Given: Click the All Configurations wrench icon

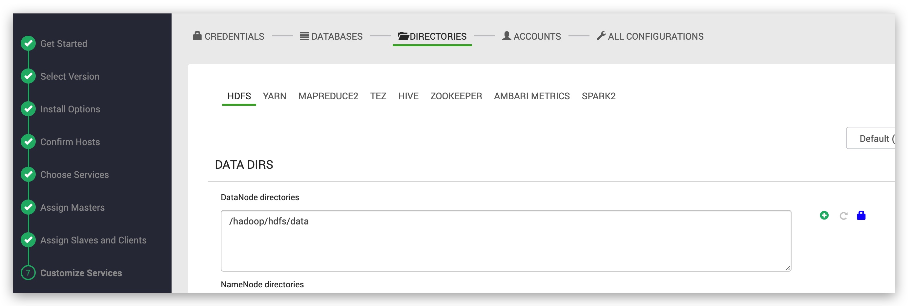Looking at the screenshot, I should pyautogui.click(x=601, y=36).
